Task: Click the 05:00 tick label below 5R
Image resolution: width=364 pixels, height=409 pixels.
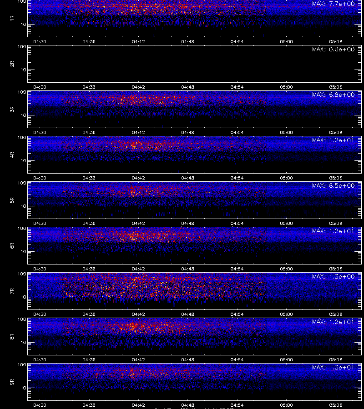Action: [x=287, y=224]
